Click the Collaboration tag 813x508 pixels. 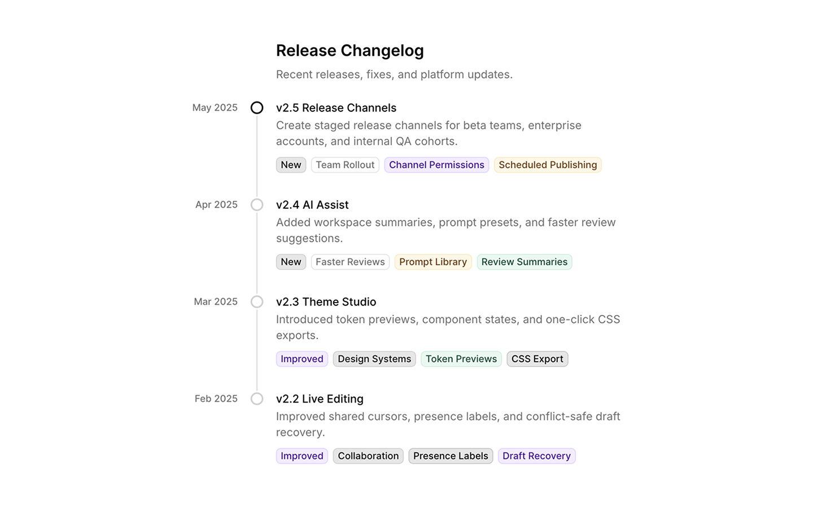point(368,456)
